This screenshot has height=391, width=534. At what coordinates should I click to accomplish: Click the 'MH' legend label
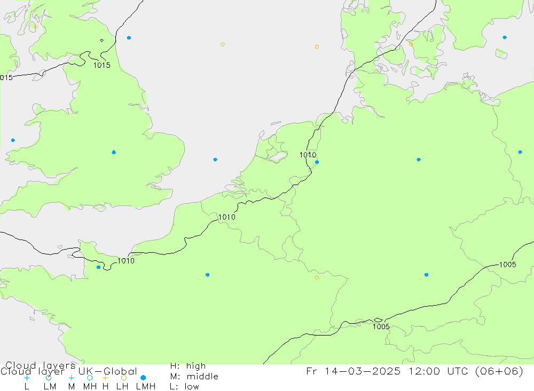(x=90, y=387)
